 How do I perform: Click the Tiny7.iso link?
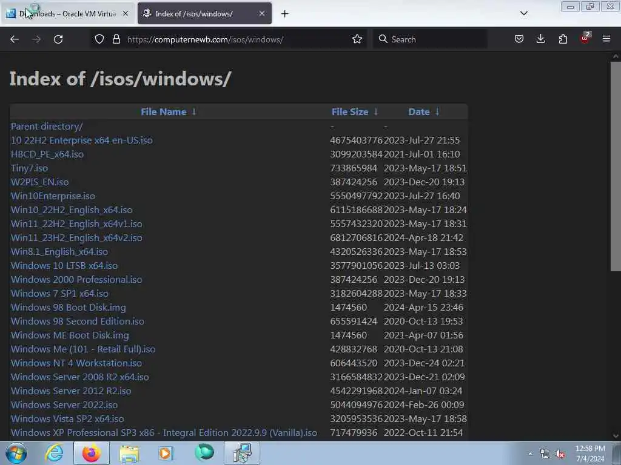[x=29, y=168]
